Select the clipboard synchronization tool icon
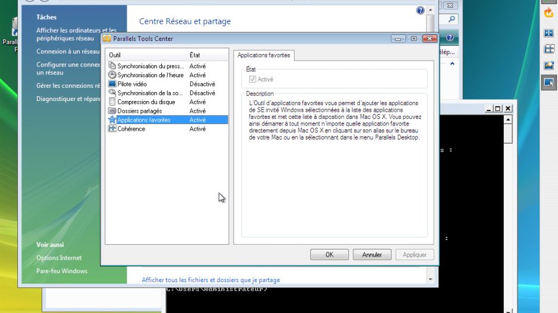The width and height of the screenshot is (558, 313). [112, 66]
